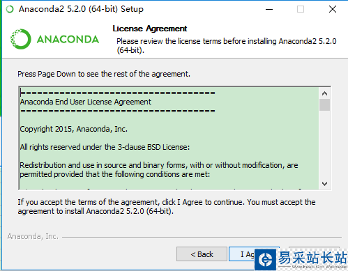
Task: Click the Redistribution and use paragraph text
Action: (159, 169)
